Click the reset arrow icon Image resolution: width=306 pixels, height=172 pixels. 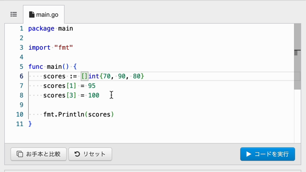tap(77, 154)
